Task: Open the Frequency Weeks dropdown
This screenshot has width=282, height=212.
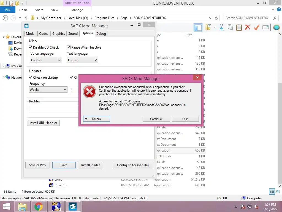Action: coord(48,90)
